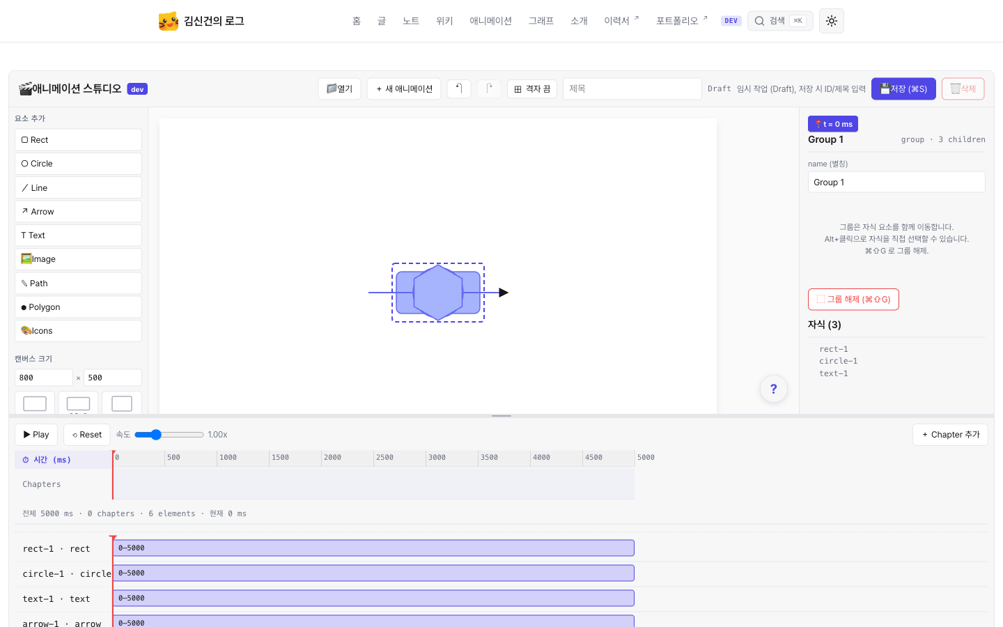Add a Path element
The width and height of the screenshot is (1003, 627).
pyautogui.click(x=78, y=284)
